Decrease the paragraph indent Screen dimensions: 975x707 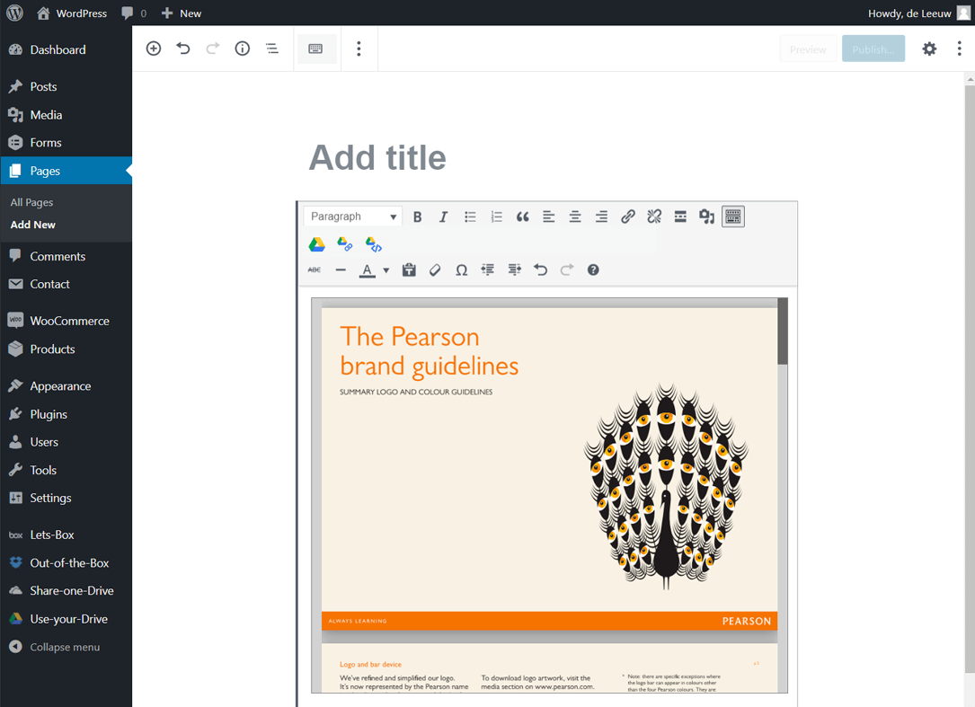pos(487,270)
